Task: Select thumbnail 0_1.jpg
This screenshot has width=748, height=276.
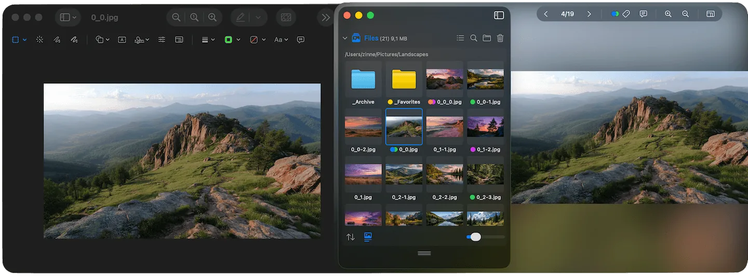Action: click(x=363, y=174)
